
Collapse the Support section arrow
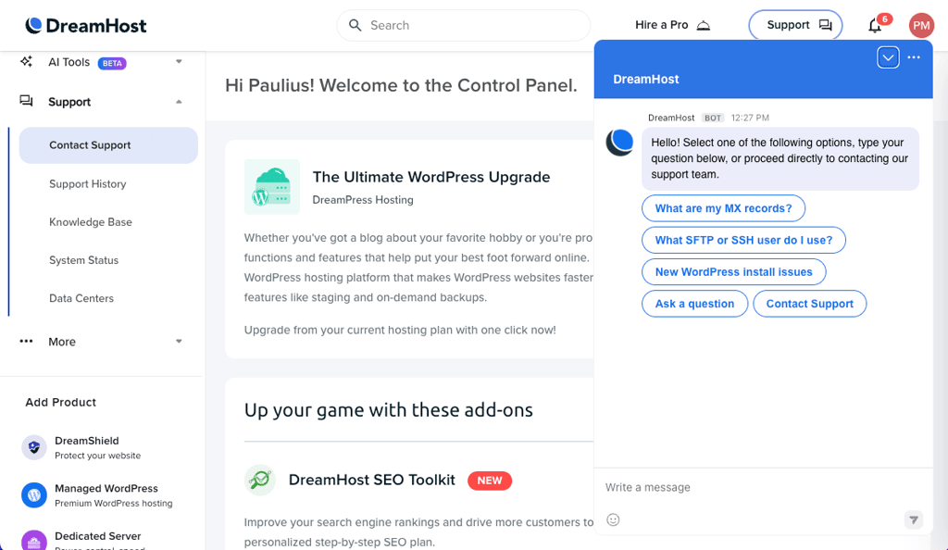(179, 102)
